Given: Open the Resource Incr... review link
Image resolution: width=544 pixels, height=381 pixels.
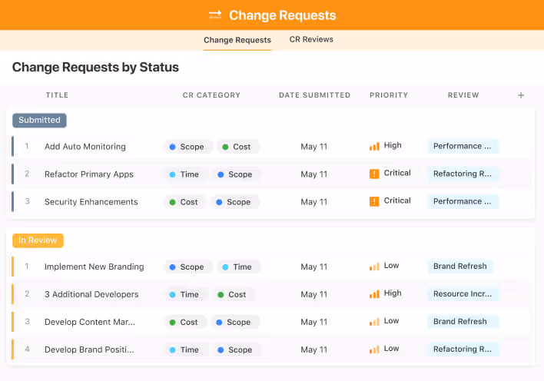Looking at the screenshot, I should [x=463, y=294].
